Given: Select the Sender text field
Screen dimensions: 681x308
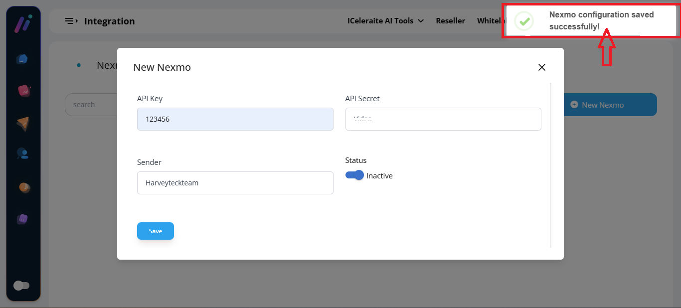Looking at the screenshot, I should click(235, 183).
